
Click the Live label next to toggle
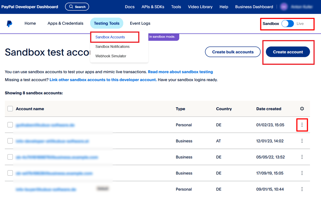click(300, 24)
